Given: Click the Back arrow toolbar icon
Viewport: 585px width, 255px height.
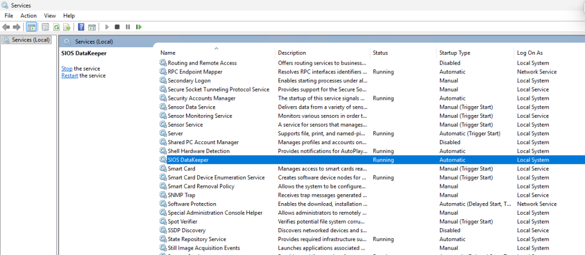Looking at the screenshot, I should pos(6,27).
